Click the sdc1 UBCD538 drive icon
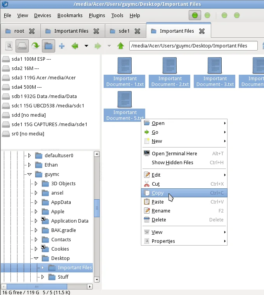Screen dimensions: 264x295 tap(6, 106)
